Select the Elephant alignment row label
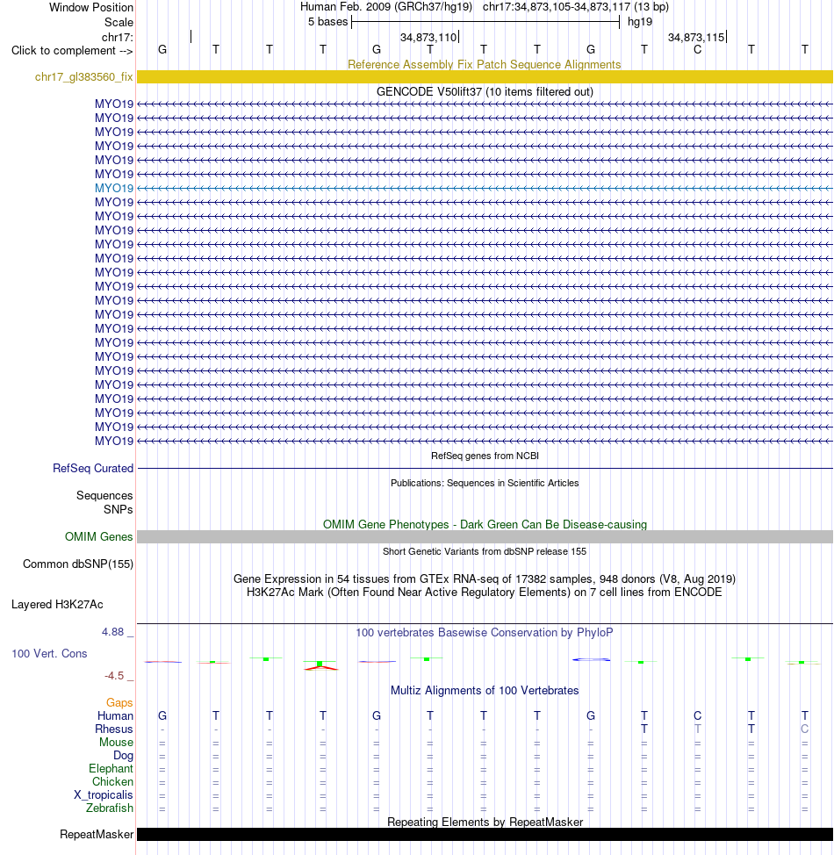This screenshot has width=834, height=855. click(x=111, y=768)
